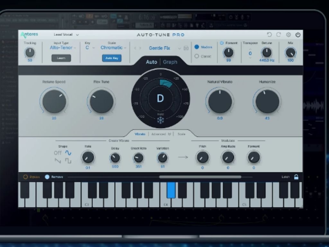
Task: Click the Flex Tune knob
Action: [x=101, y=101]
